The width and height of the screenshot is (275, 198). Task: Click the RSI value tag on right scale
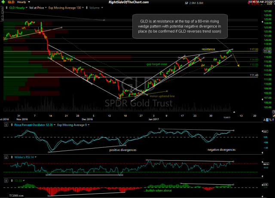point(266,164)
